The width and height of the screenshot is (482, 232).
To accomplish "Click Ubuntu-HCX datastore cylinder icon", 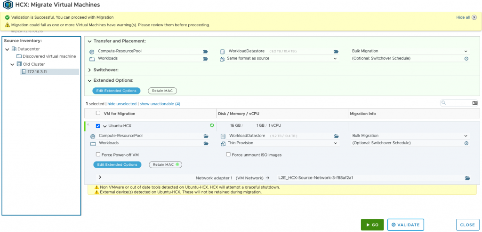I will click(x=223, y=136).
